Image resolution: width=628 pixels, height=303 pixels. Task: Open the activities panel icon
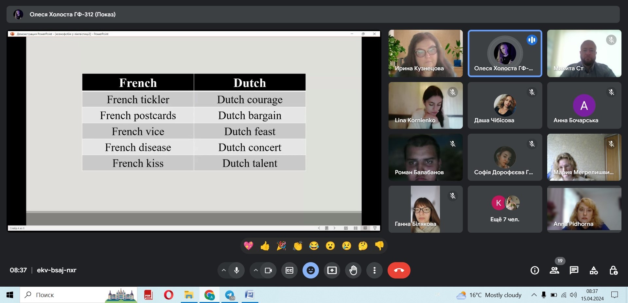click(x=593, y=270)
